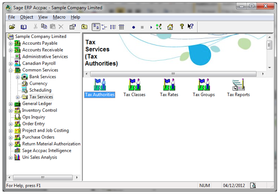The height and width of the screenshot is (195, 280).
Task: Open the Tax Rates icon
Action: (169, 88)
